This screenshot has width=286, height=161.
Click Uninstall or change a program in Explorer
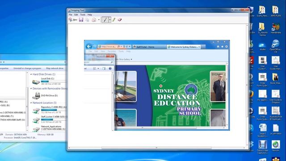[x=27, y=68]
